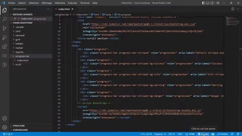
Task: Collapse the COURS BOOTSTRAP section
Action: (x=31, y=23)
